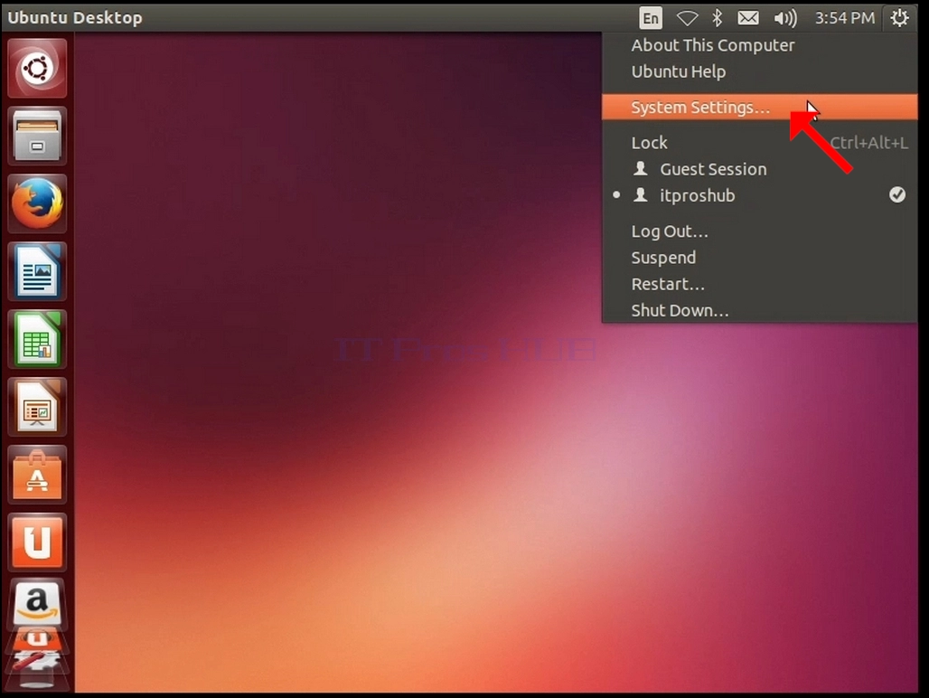This screenshot has width=929, height=698.
Task: Open LibreOffice Impress presentation
Action: (37, 407)
